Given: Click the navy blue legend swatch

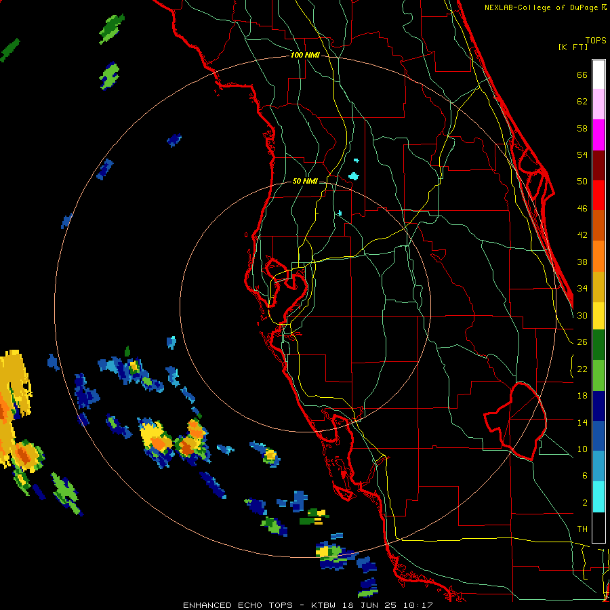Looking at the screenshot, I should (598, 406).
